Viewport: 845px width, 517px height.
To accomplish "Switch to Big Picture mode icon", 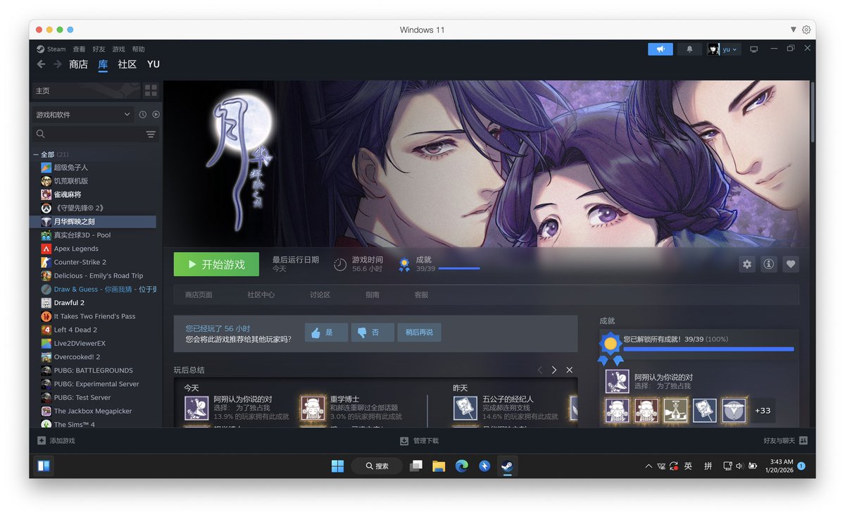I will (x=753, y=49).
